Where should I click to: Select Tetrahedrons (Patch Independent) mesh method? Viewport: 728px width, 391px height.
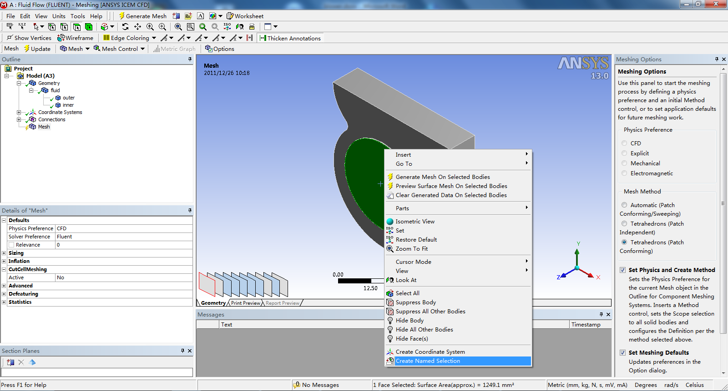coord(624,223)
